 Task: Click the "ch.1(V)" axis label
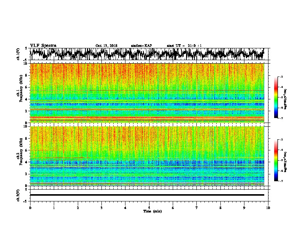point(18,54)
